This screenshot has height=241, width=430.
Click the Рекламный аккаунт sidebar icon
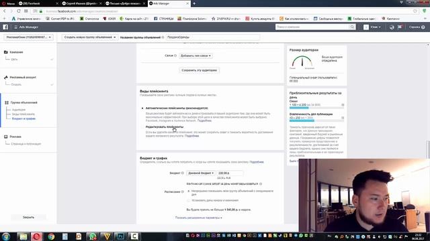click(6, 78)
